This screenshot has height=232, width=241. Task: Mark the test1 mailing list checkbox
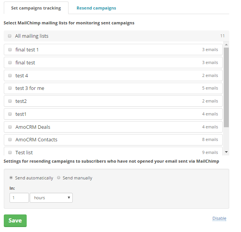pos(10,114)
